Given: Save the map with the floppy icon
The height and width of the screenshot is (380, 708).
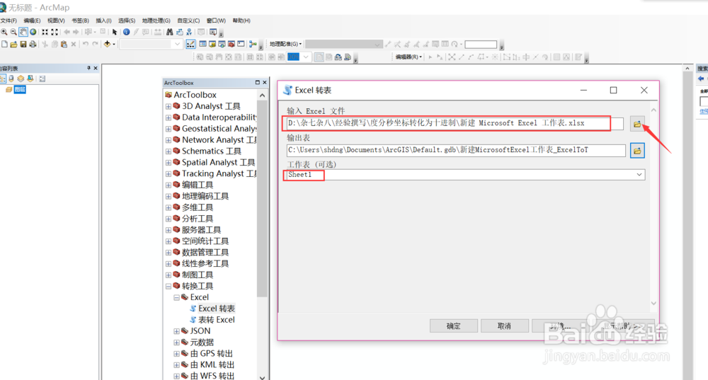Looking at the screenshot, I should [23, 45].
